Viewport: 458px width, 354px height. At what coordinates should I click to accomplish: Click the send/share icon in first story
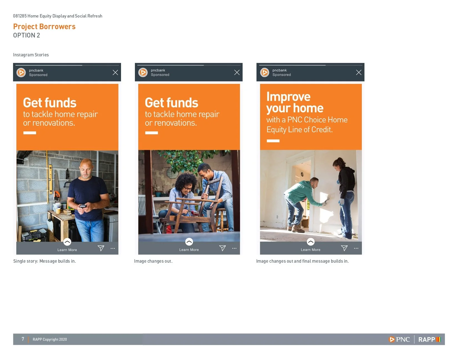(x=101, y=248)
